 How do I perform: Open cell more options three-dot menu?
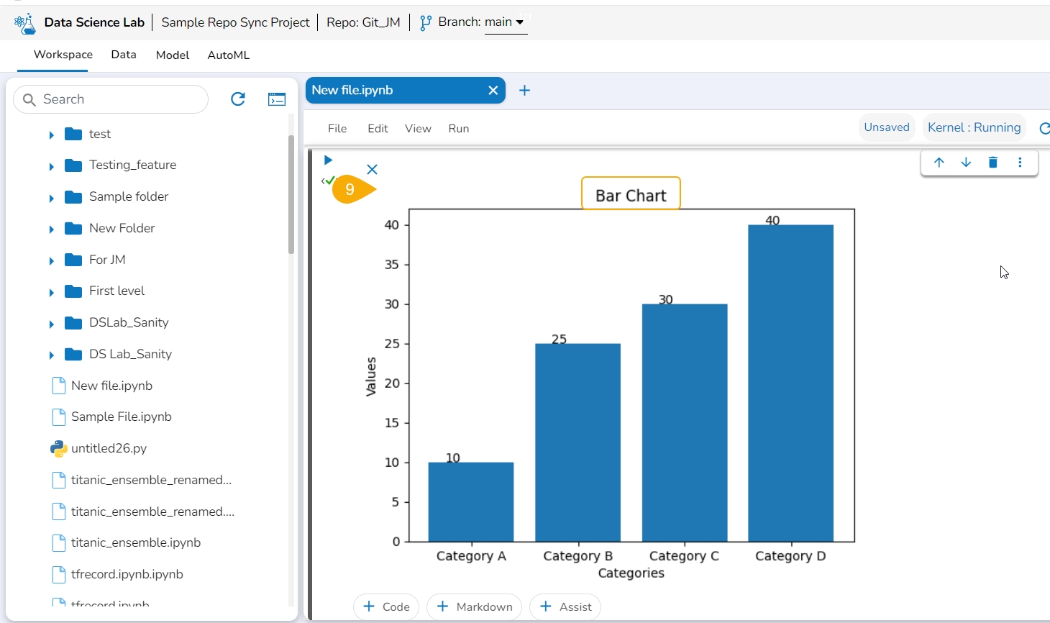coord(1020,163)
